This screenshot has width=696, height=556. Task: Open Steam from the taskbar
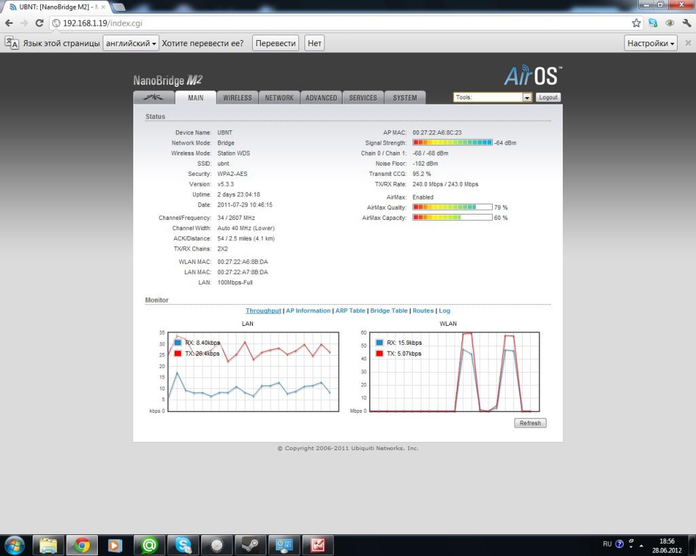tap(250, 545)
